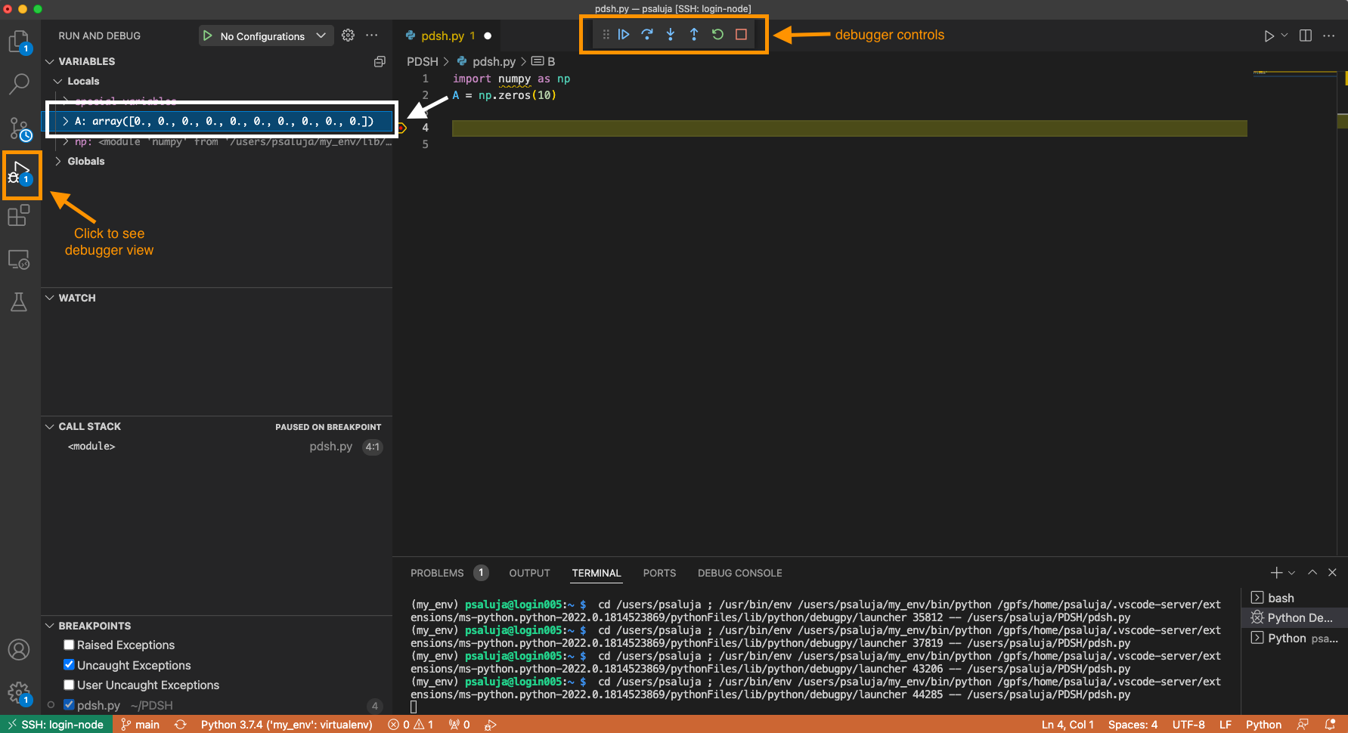Image resolution: width=1348 pixels, height=733 pixels.
Task: Select the bash terminal in the terminal list
Action: click(x=1281, y=598)
